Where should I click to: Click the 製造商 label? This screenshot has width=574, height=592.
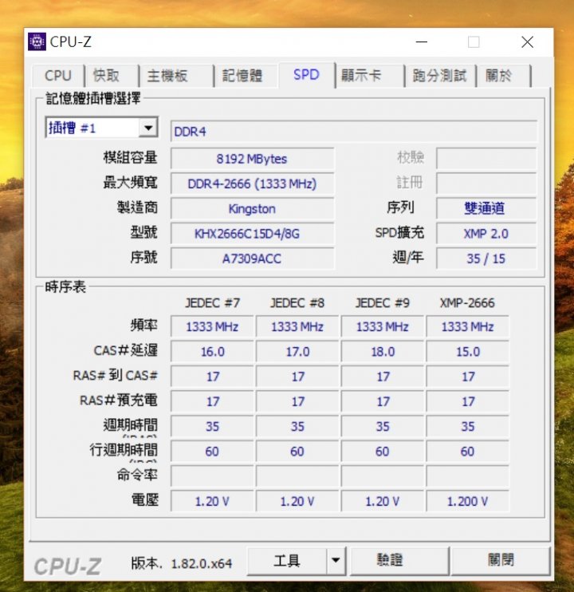(x=137, y=207)
